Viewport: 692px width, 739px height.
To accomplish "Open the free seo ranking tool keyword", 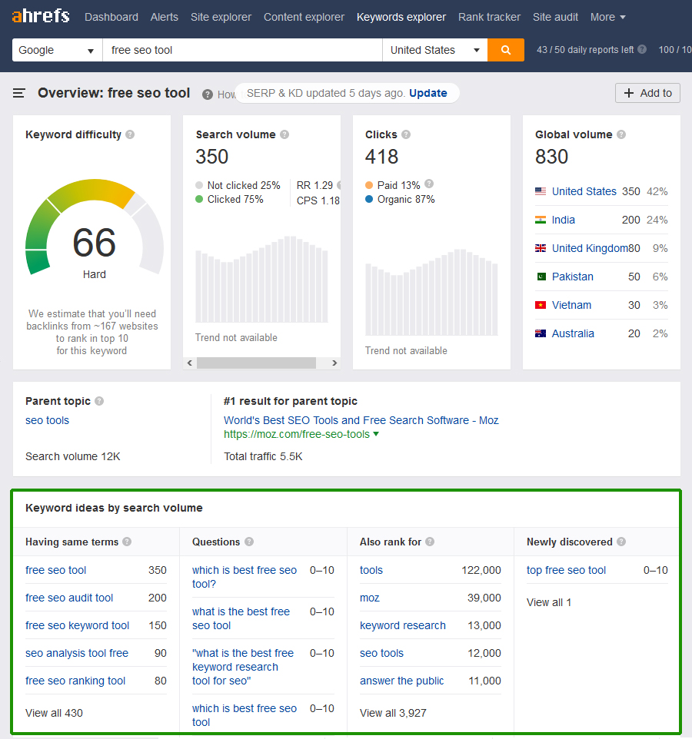I will [x=75, y=681].
